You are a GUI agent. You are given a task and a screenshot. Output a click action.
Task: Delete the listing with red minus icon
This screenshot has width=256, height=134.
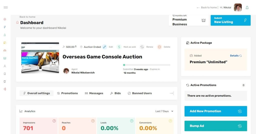point(159,47)
